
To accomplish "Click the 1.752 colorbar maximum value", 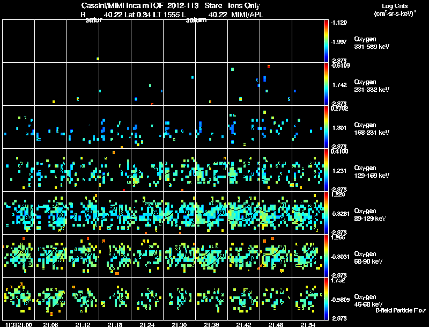I will (x=338, y=280).
